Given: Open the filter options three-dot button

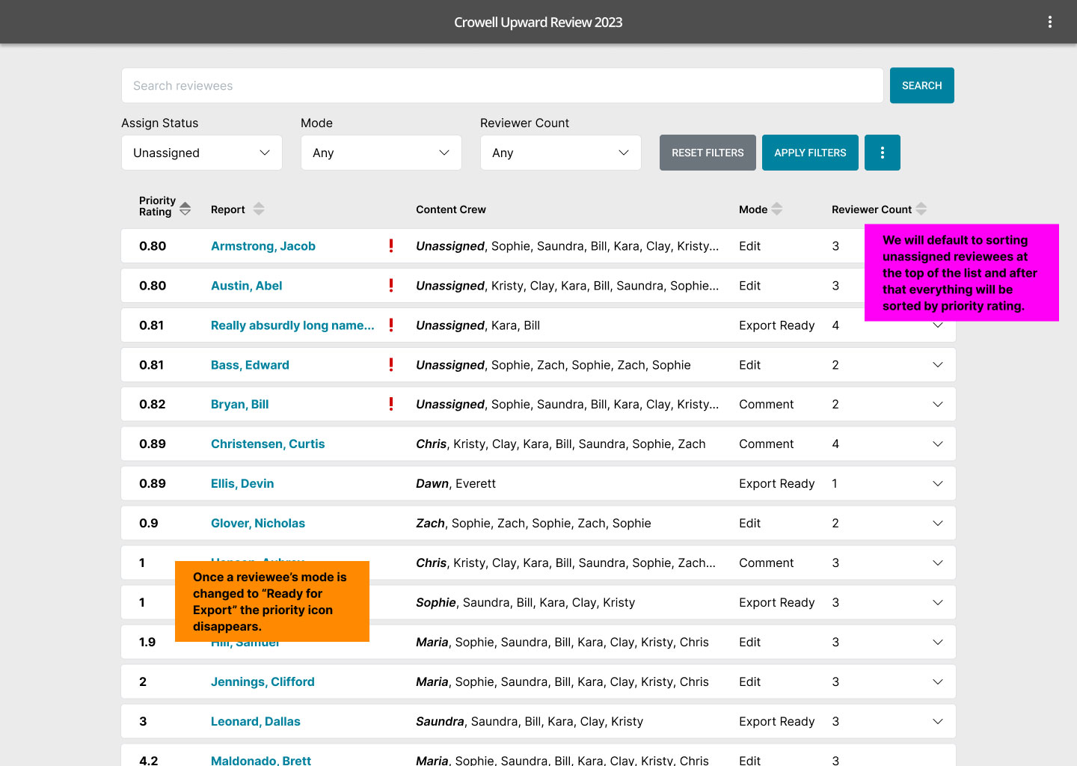Looking at the screenshot, I should pyautogui.click(x=883, y=153).
